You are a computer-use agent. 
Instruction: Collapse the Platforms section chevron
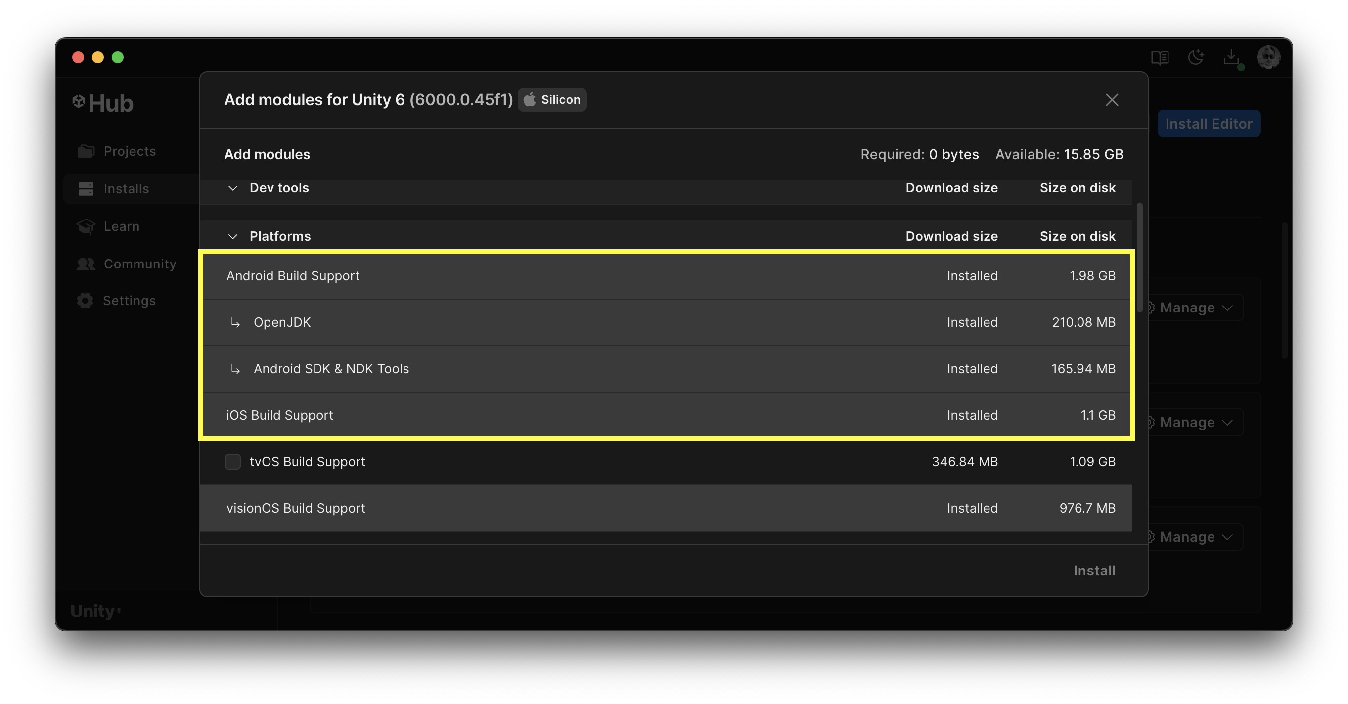coord(233,236)
